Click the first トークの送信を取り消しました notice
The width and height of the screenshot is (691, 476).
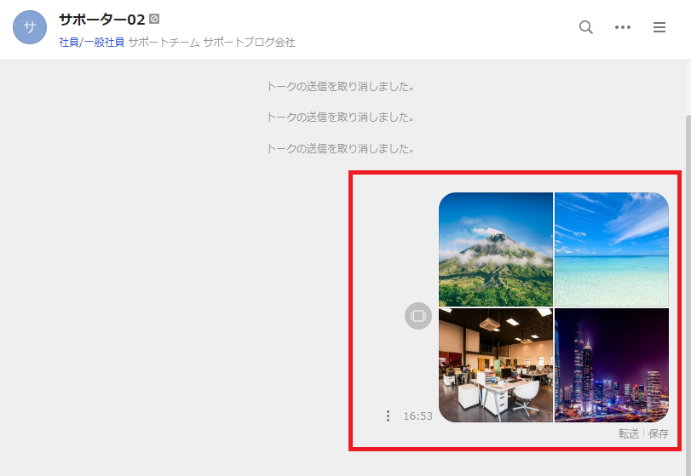(x=341, y=86)
